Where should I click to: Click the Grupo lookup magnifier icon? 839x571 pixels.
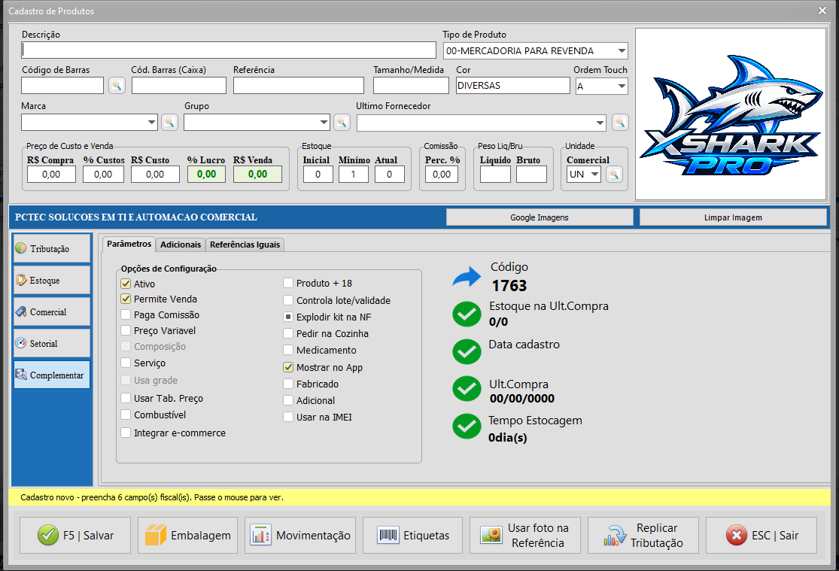point(342,122)
